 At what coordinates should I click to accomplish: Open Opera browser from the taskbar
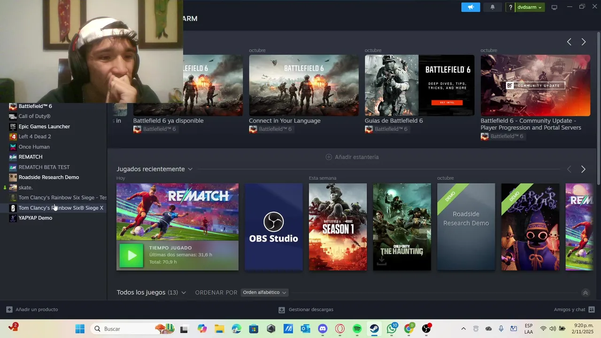(x=339, y=329)
